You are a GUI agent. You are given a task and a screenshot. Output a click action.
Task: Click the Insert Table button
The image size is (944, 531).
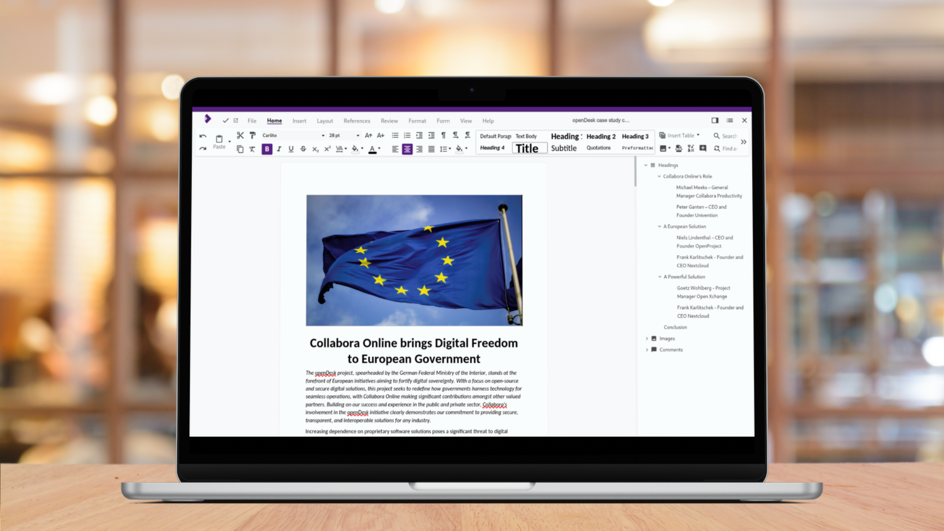coord(681,135)
